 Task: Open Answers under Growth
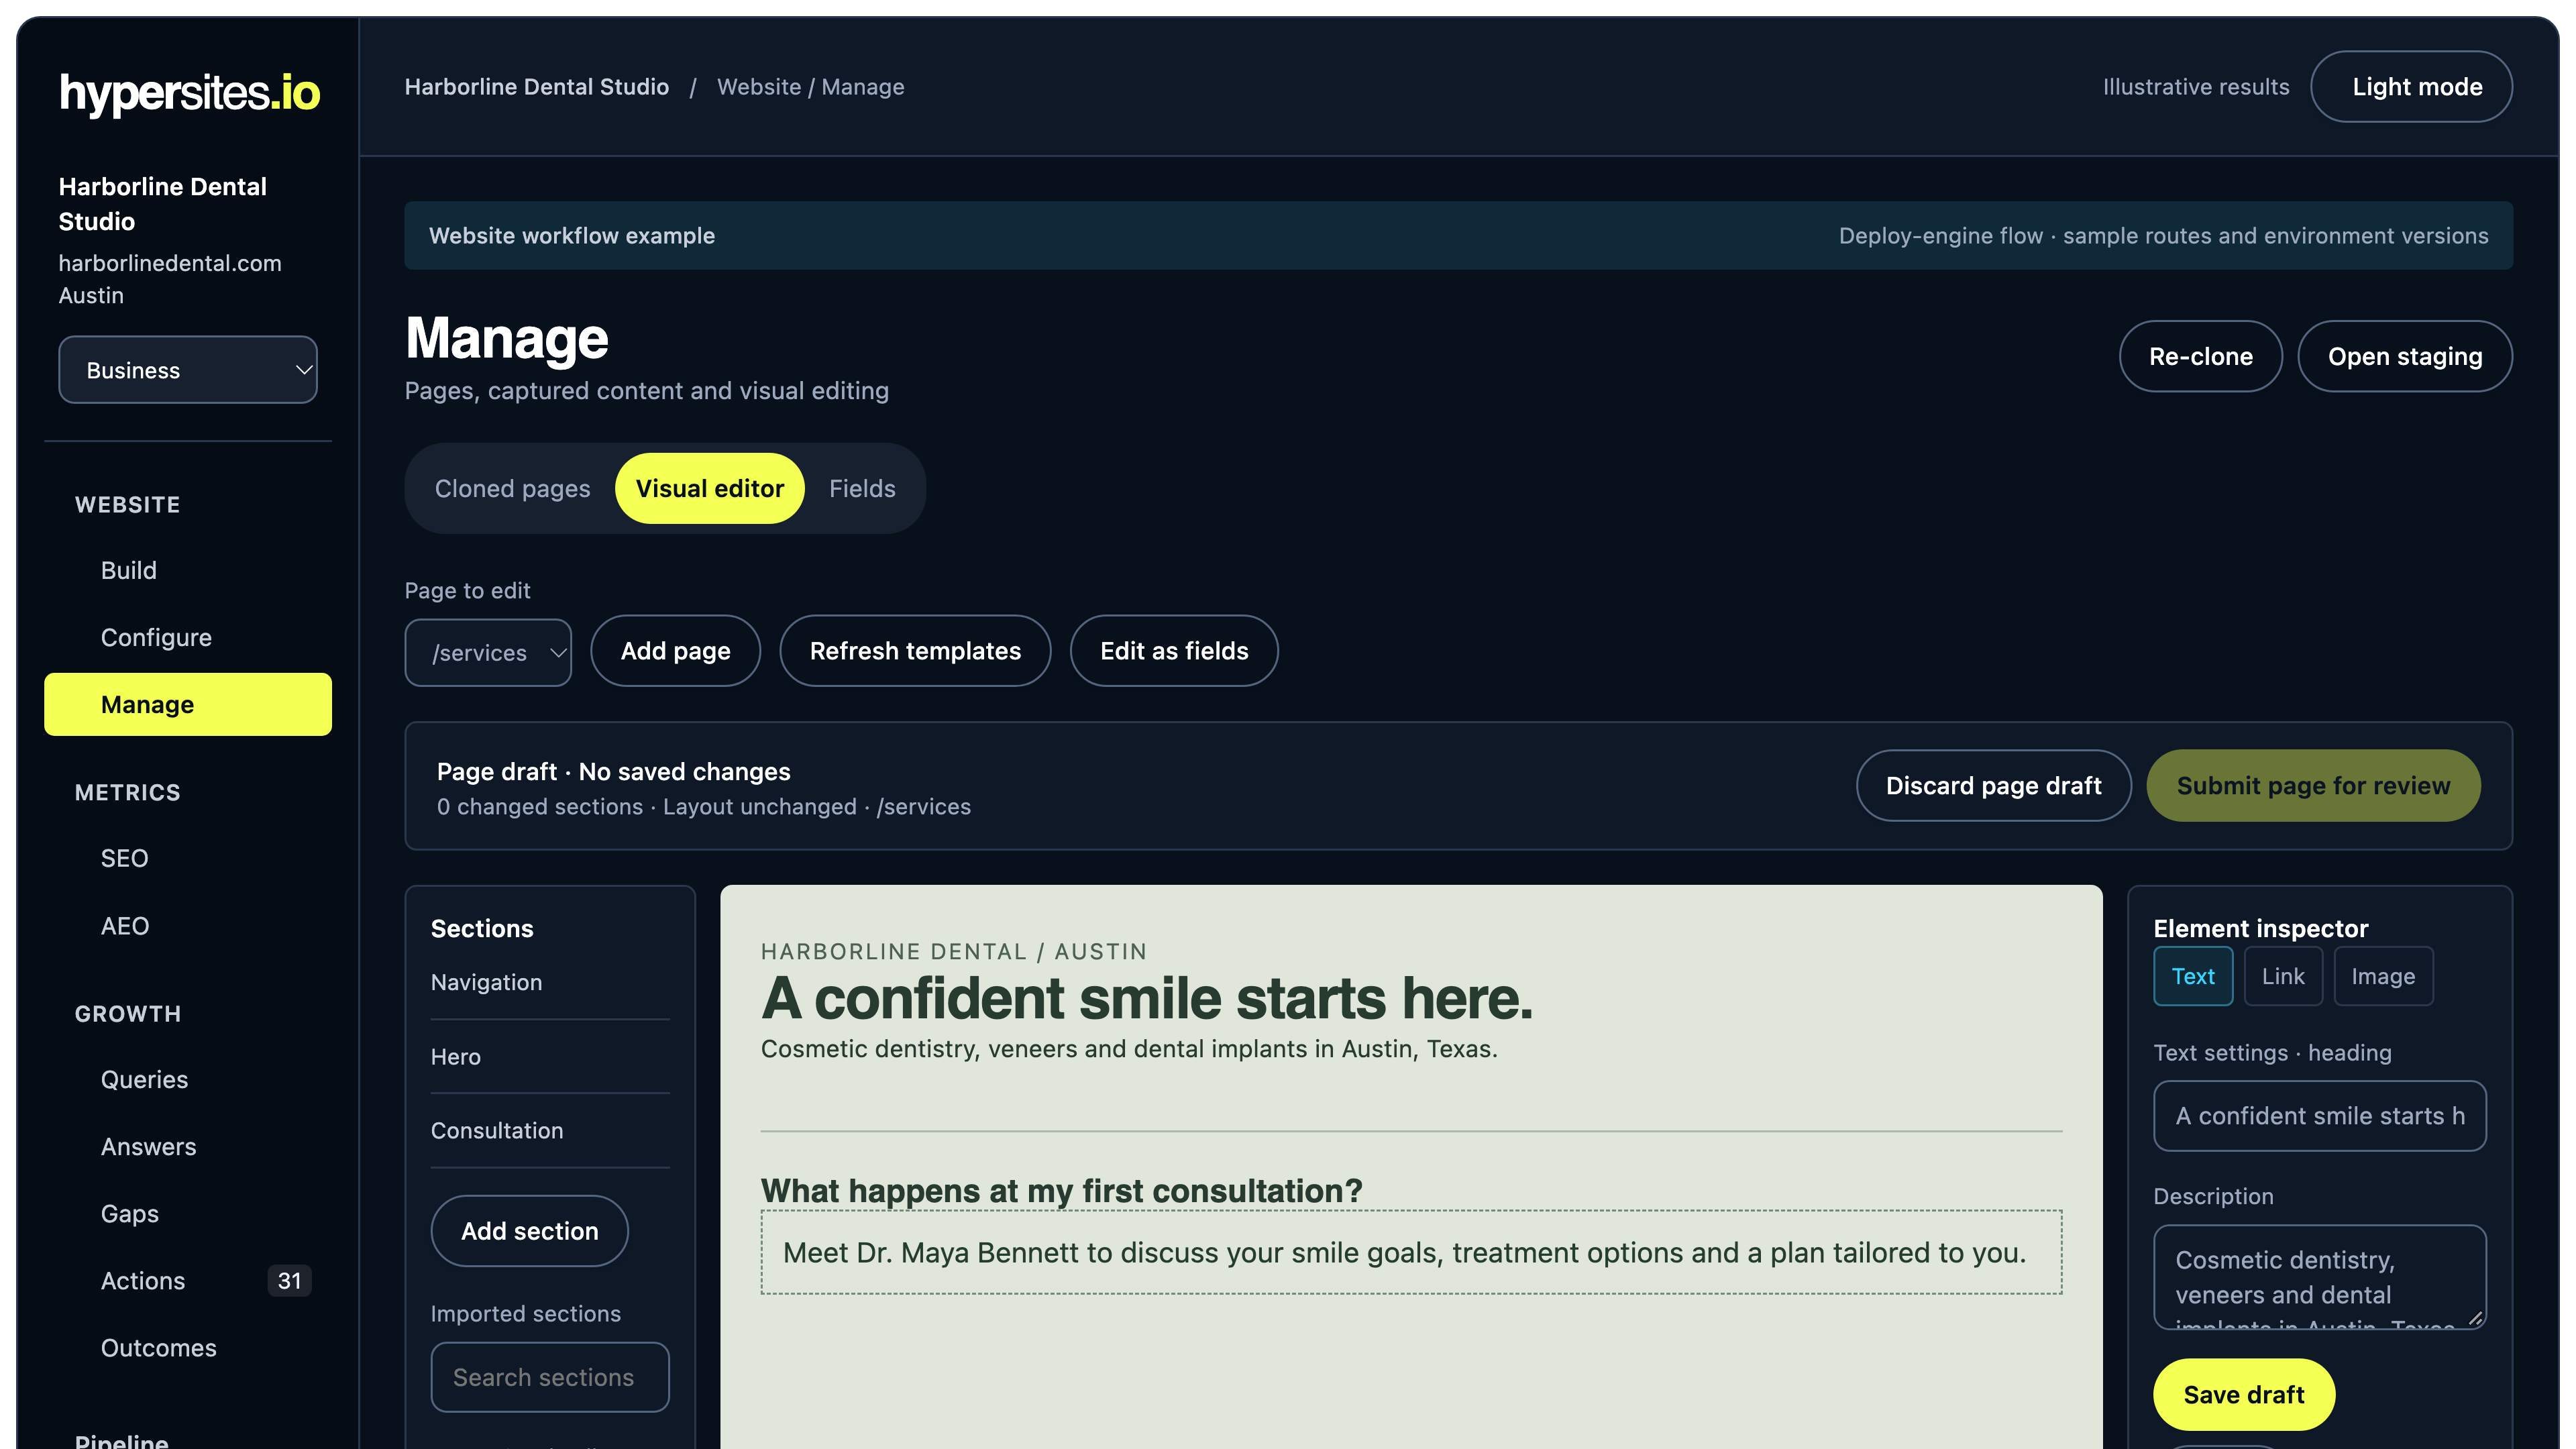click(188, 1146)
